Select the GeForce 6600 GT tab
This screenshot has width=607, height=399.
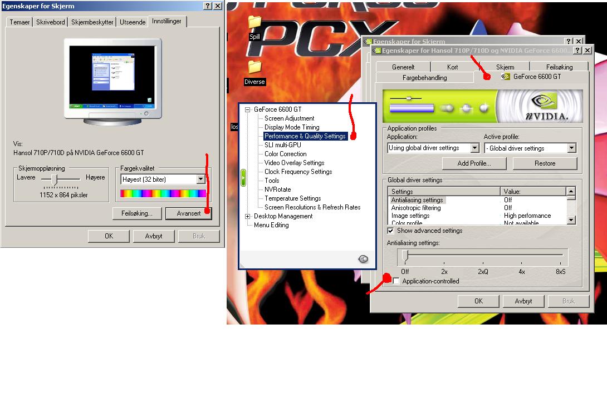click(x=531, y=77)
